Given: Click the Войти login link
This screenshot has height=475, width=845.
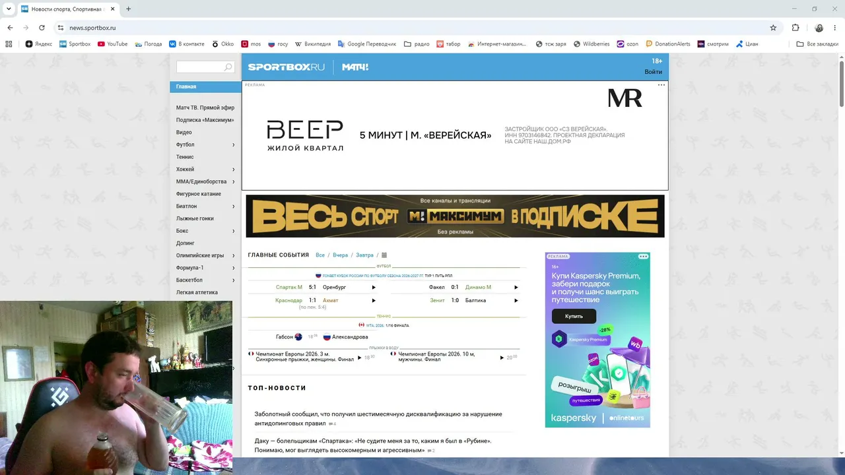Looking at the screenshot, I should click(x=654, y=72).
